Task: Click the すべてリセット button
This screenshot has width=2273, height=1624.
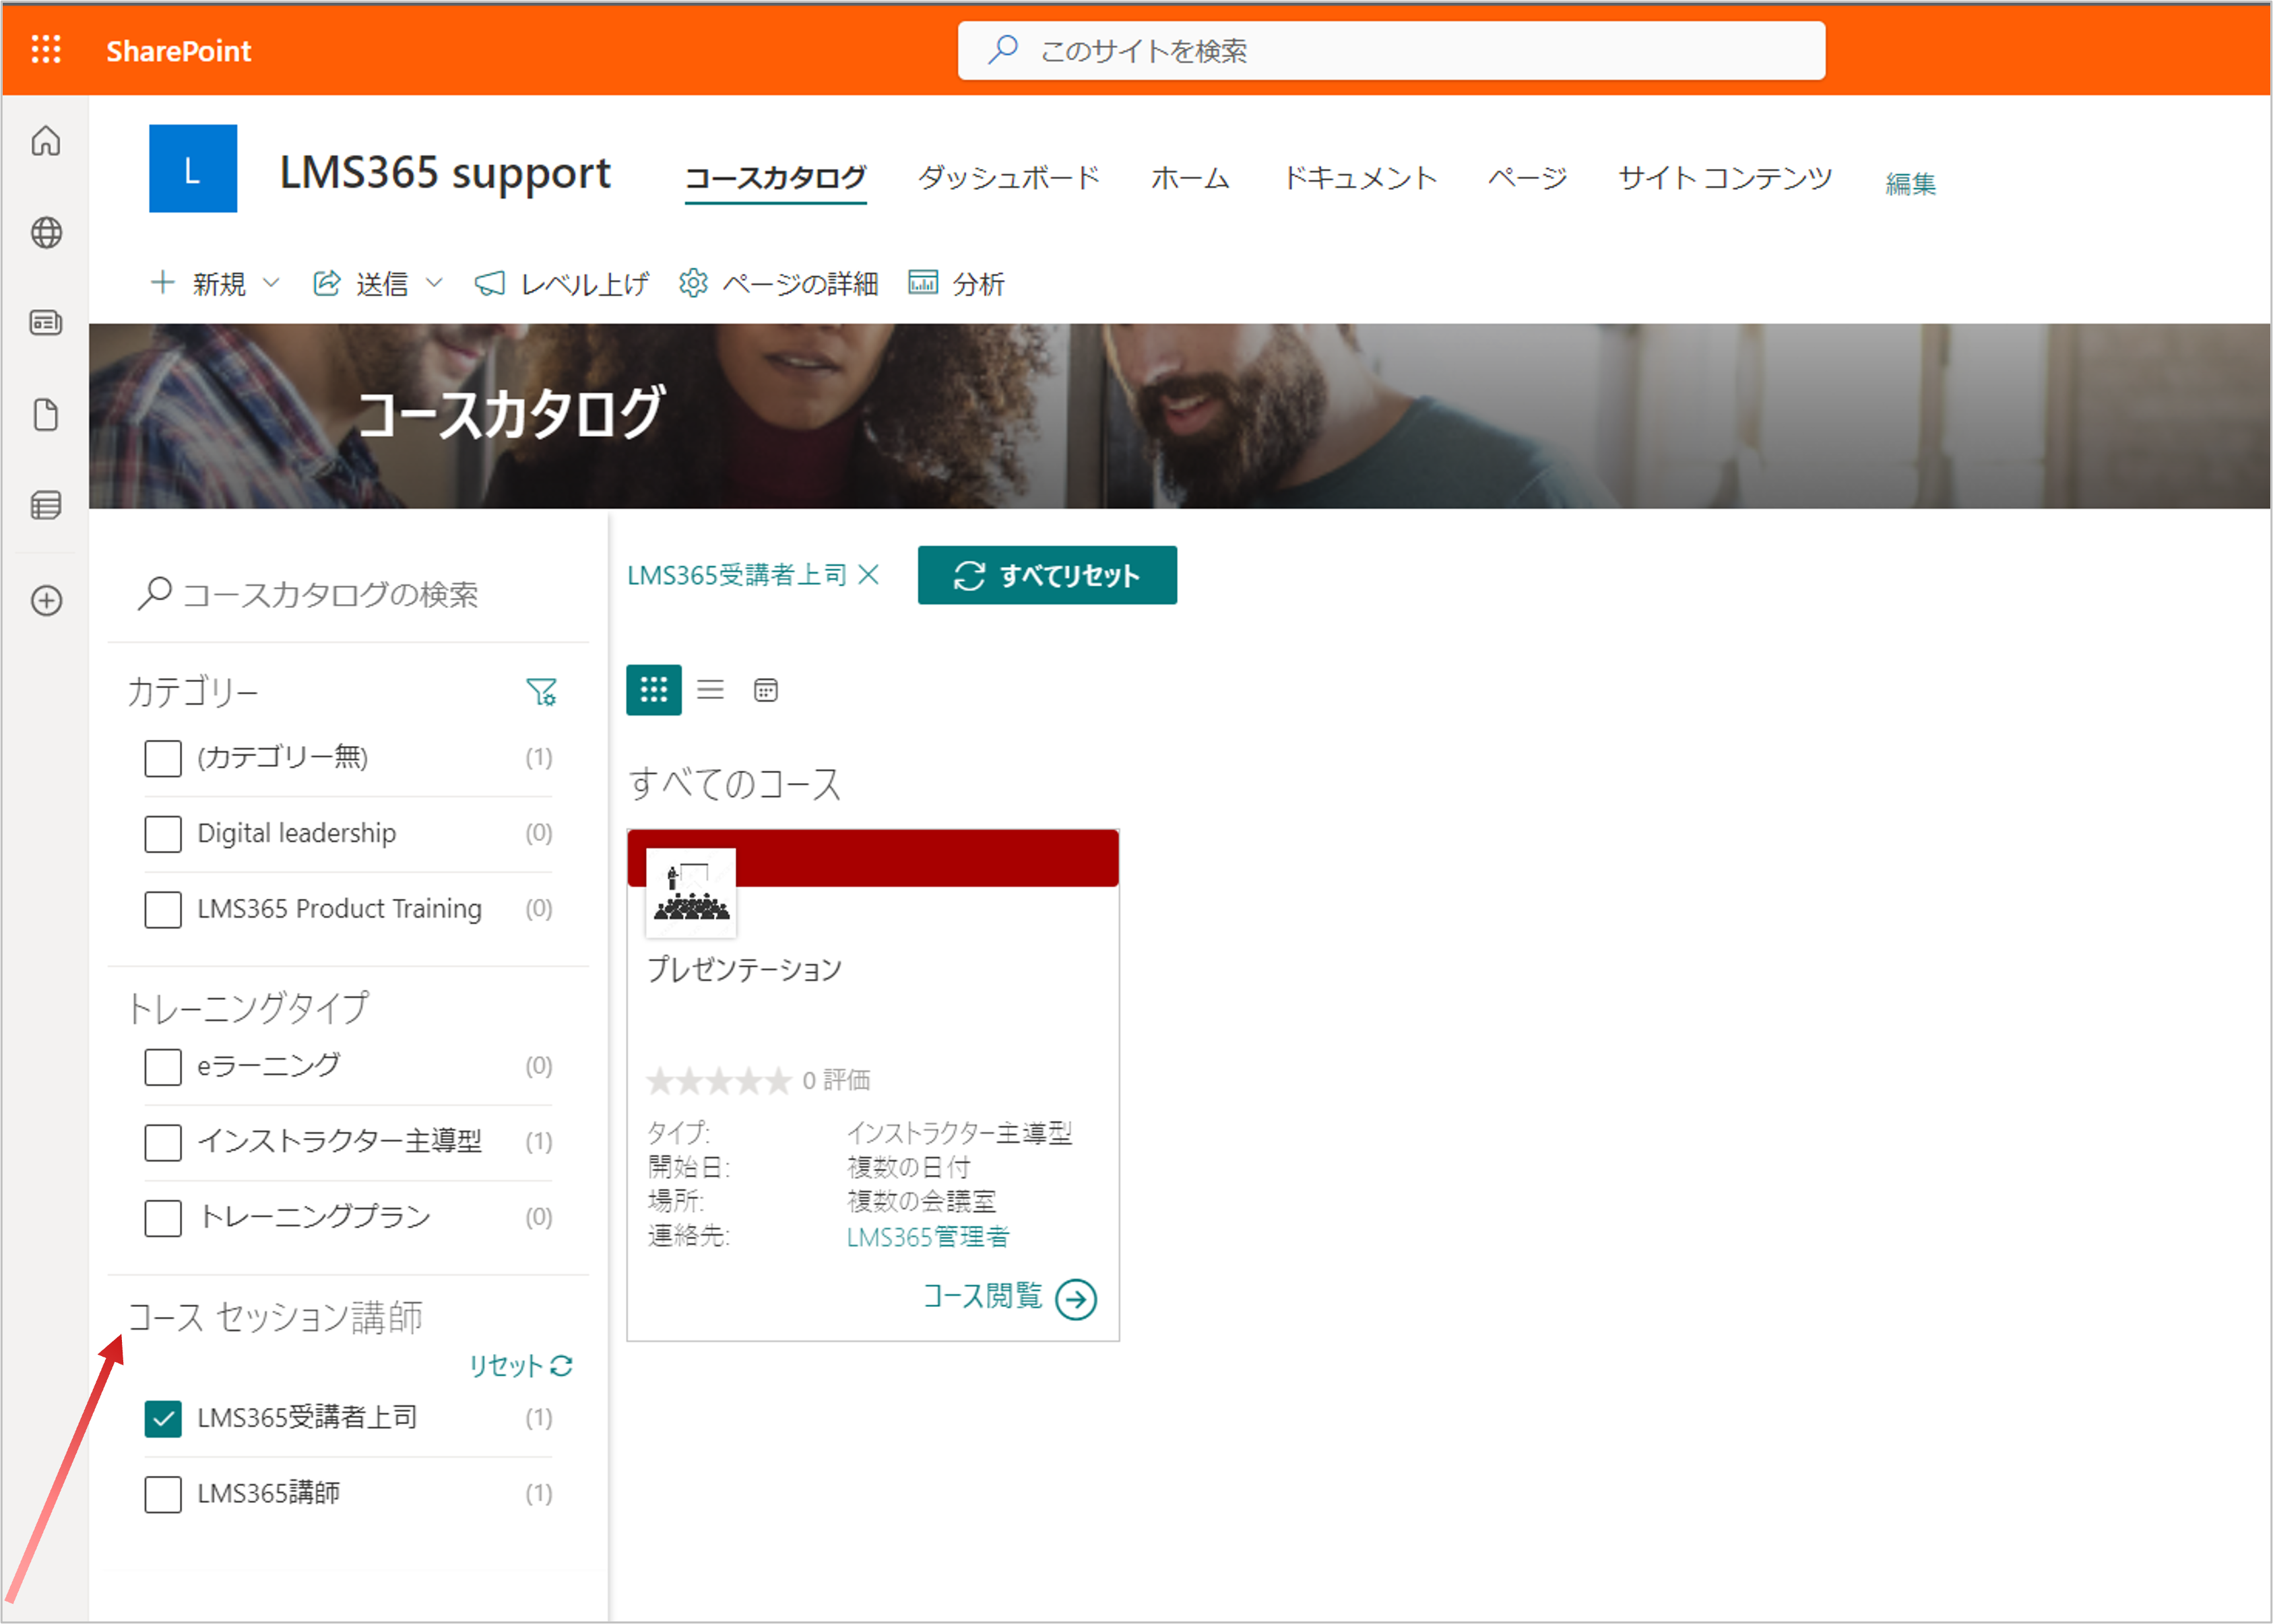Action: coord(1046,574)
